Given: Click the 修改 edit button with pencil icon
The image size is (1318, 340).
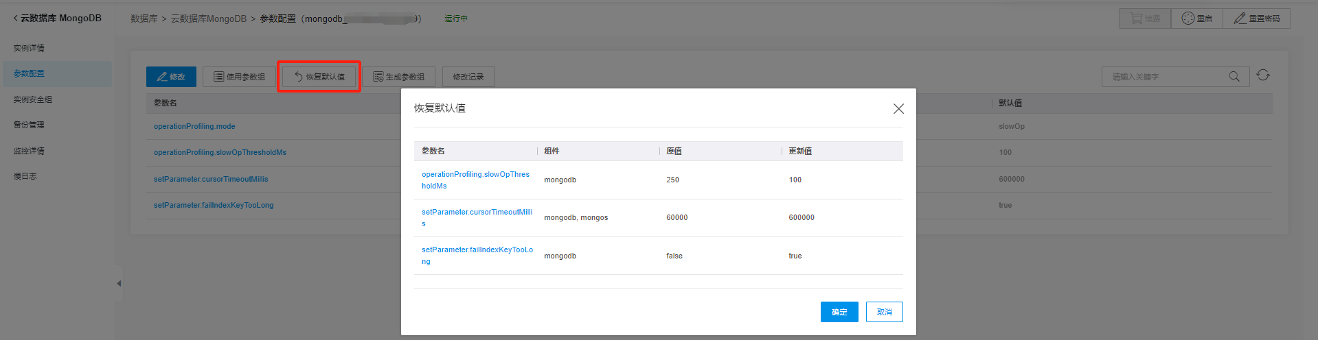Looking at the screenshot, I should (171, 77).
